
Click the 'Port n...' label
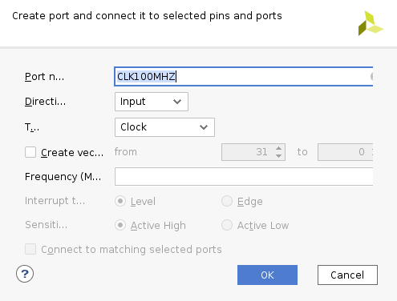coord(44,77)
